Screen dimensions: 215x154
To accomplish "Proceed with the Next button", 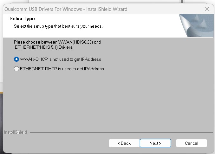I will point(155,143).
